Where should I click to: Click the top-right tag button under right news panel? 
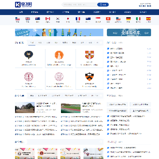coord(140,104)
